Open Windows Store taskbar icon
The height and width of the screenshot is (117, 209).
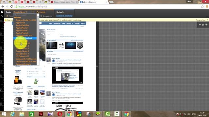coord(31,114)
